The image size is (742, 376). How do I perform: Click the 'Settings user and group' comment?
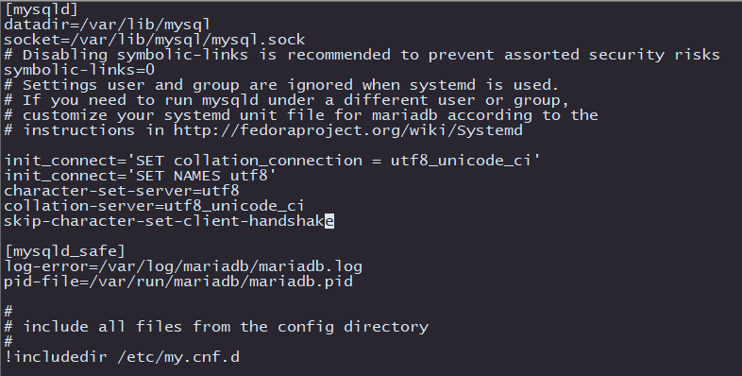(281, 85)
